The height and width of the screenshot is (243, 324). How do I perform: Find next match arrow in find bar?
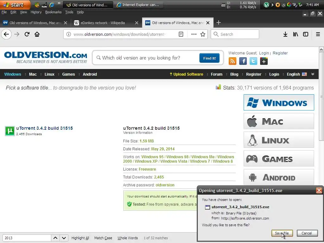(x=64, y=238)
